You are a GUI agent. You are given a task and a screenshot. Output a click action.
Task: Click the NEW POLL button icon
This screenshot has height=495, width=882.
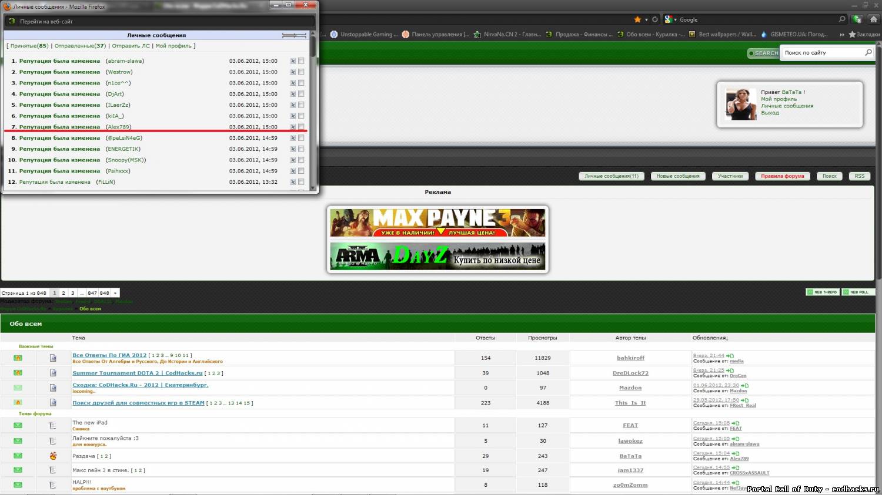(858, 292)
